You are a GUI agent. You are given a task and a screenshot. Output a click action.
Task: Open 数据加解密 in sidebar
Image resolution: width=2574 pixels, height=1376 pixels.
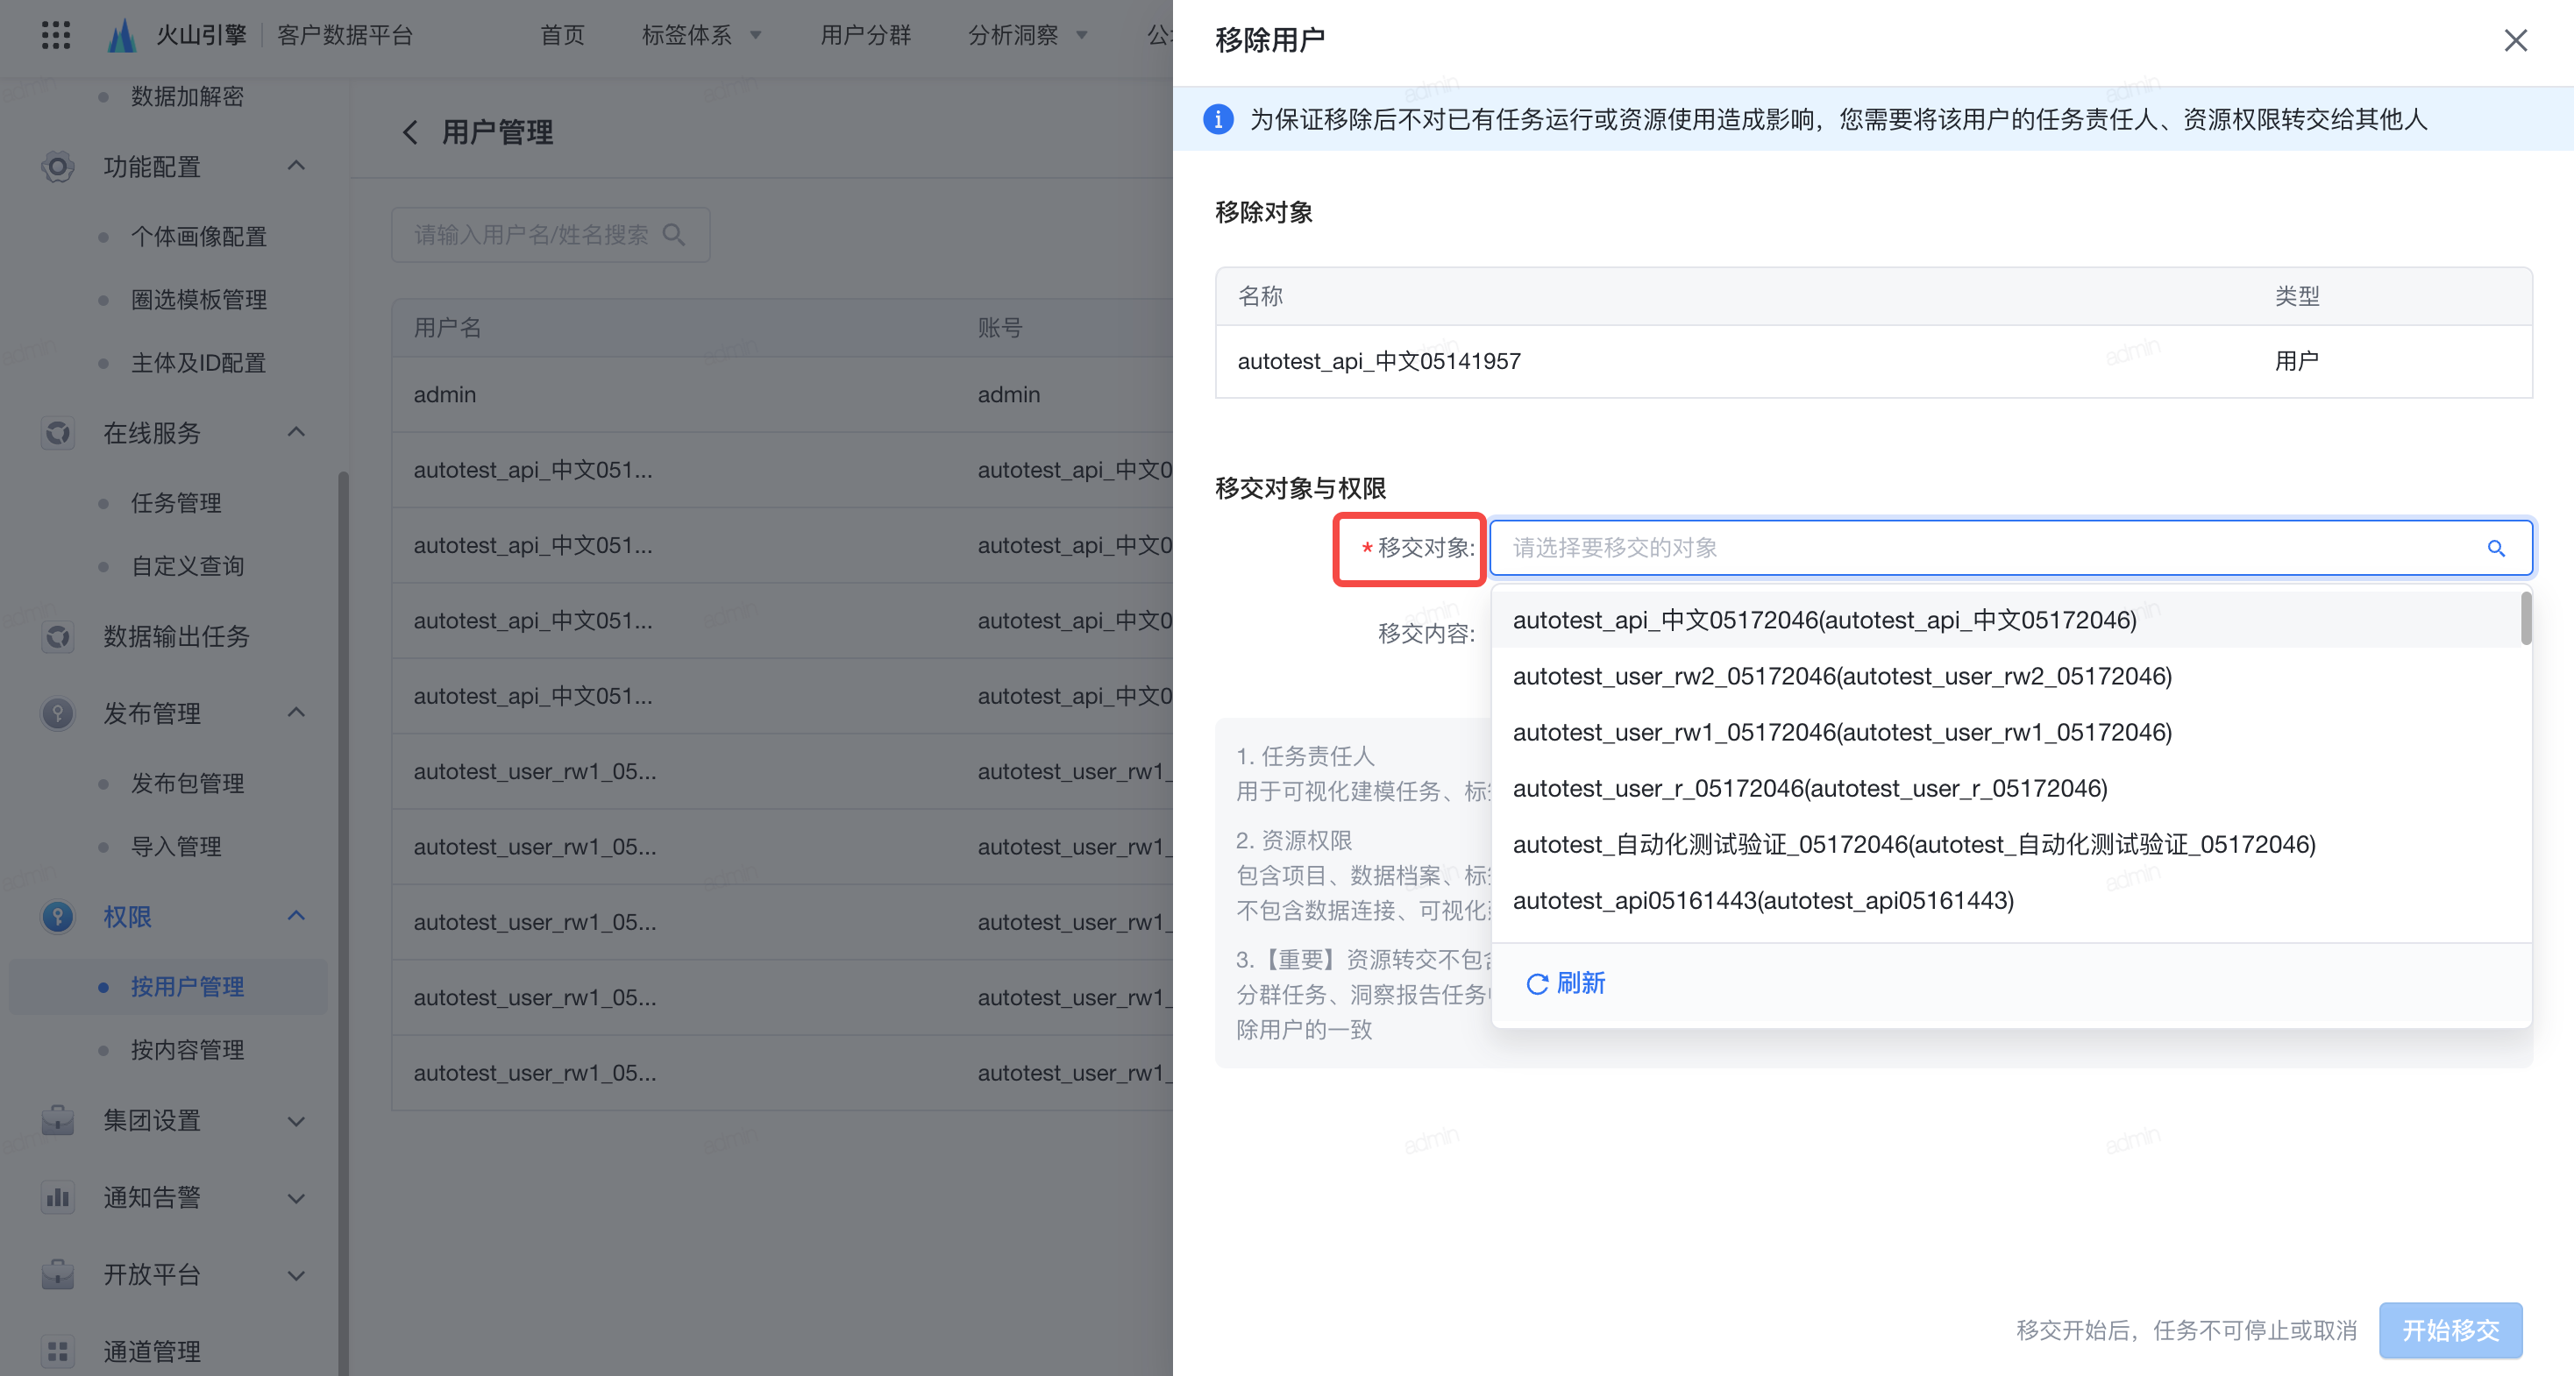click(187, 97)
